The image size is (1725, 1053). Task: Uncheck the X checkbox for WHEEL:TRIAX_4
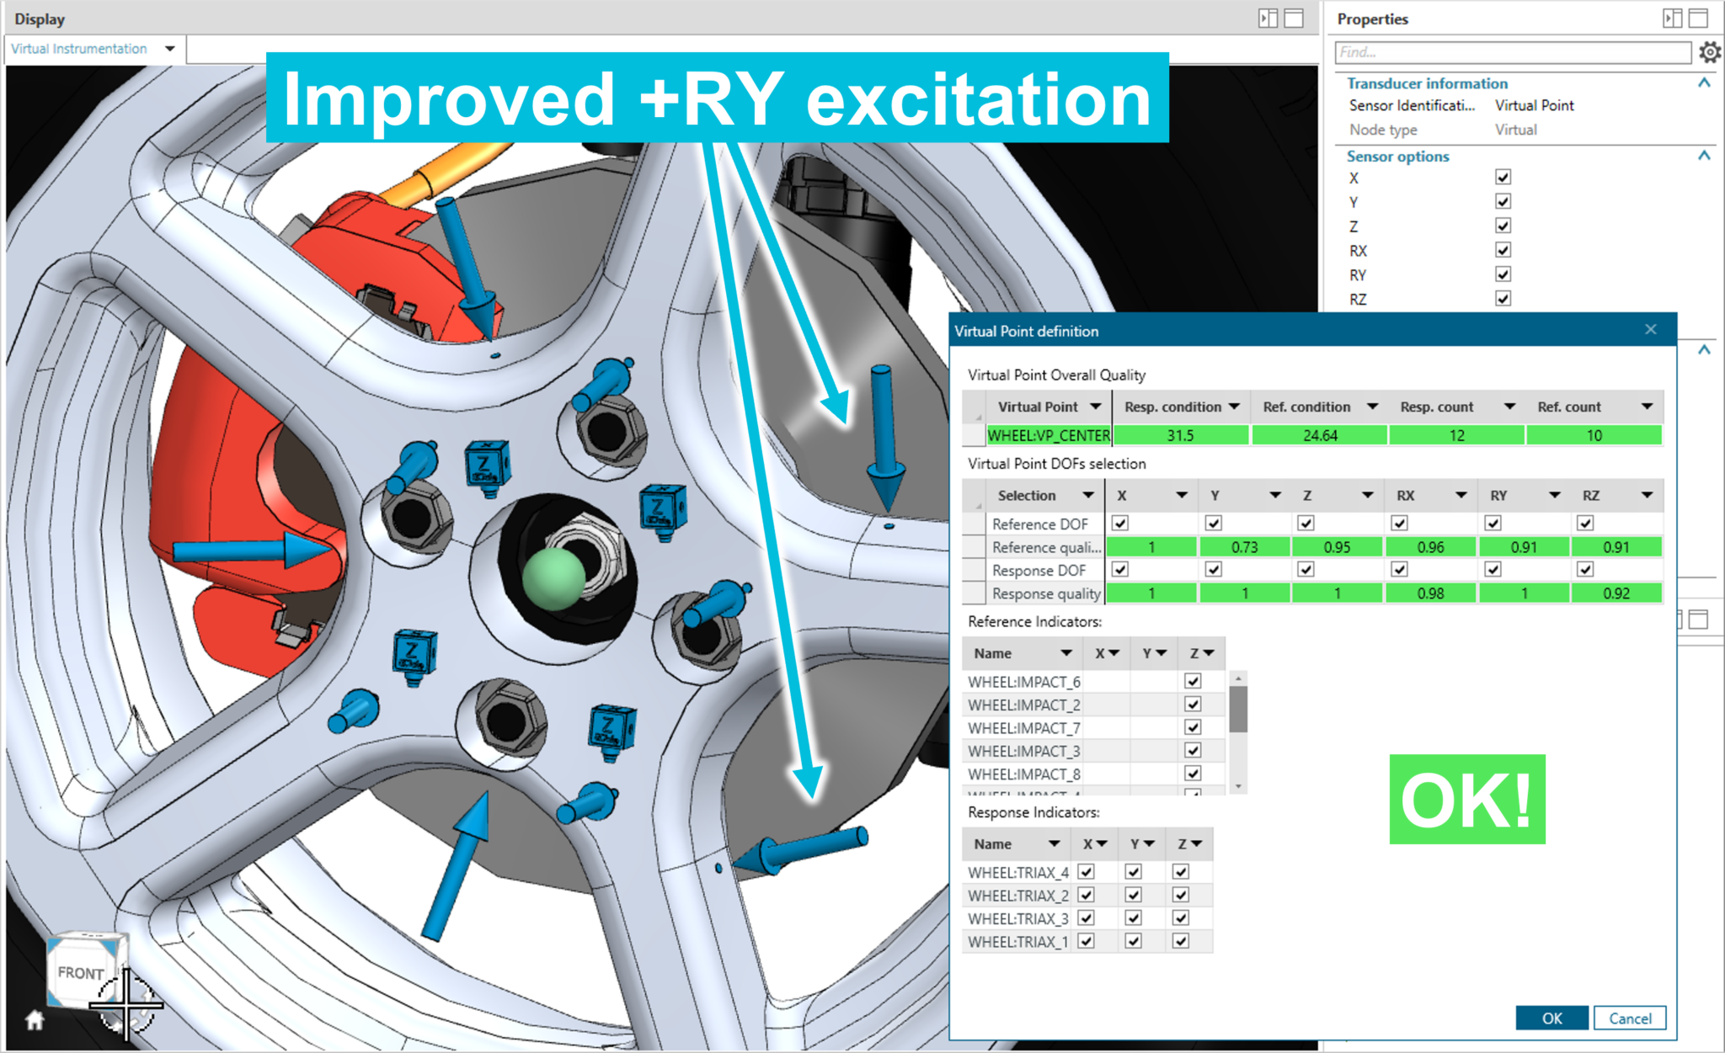point(1087,872)
